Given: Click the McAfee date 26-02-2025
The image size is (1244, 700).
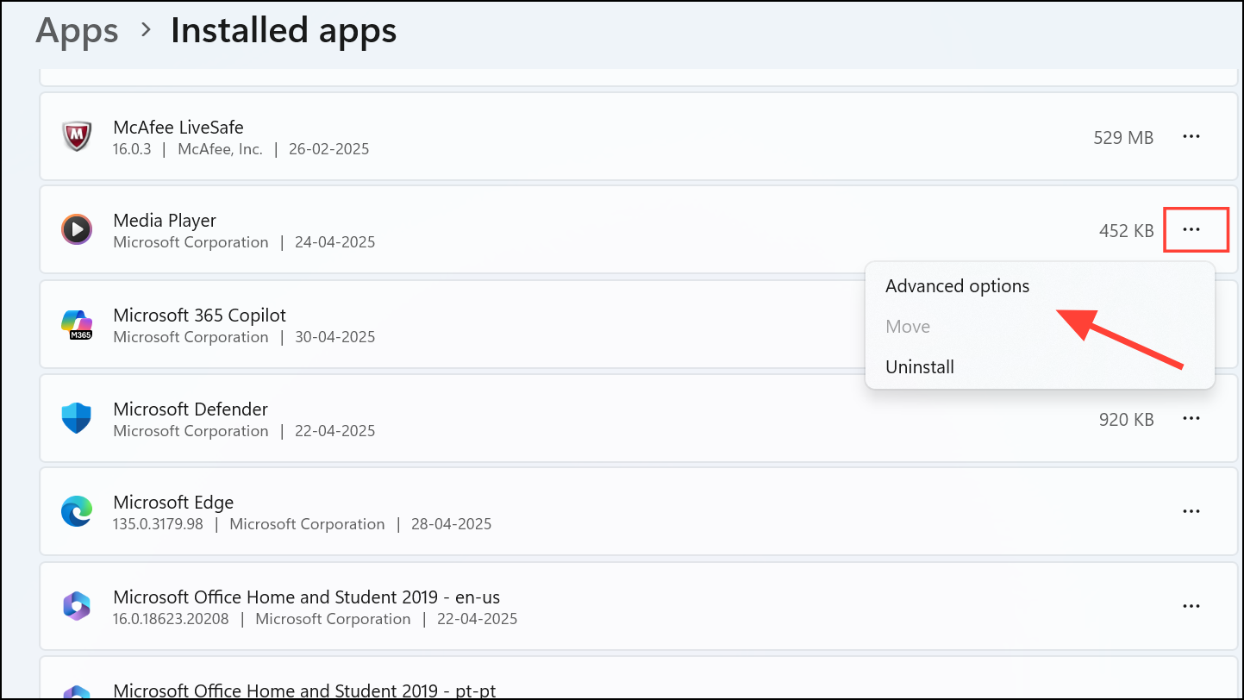Looking at the screenshot, I should (328, 149).
